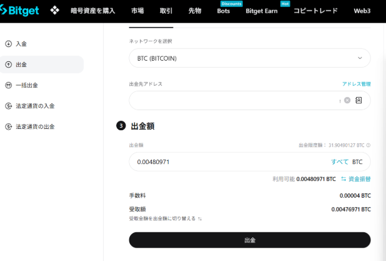Open アドレス管理 link
Screen dimensions: 386x261
[357, 84]
